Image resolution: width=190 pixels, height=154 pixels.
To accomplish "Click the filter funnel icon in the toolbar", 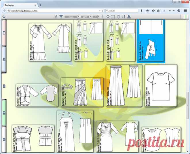I will (61, 17).
